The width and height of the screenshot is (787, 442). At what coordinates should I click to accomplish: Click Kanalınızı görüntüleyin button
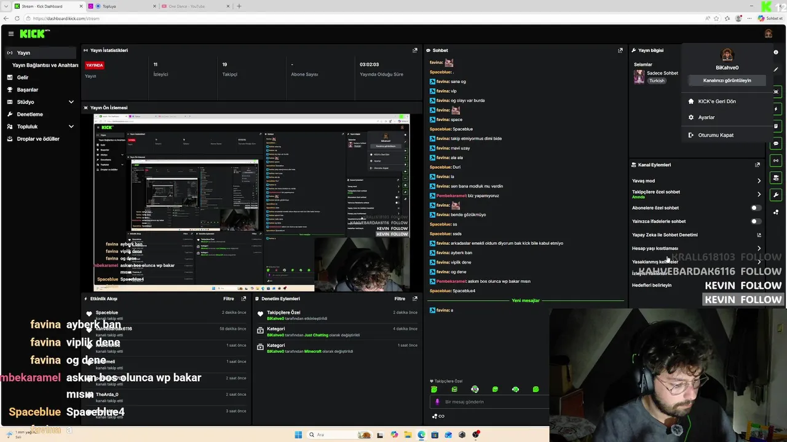click(x=727, y=80)
